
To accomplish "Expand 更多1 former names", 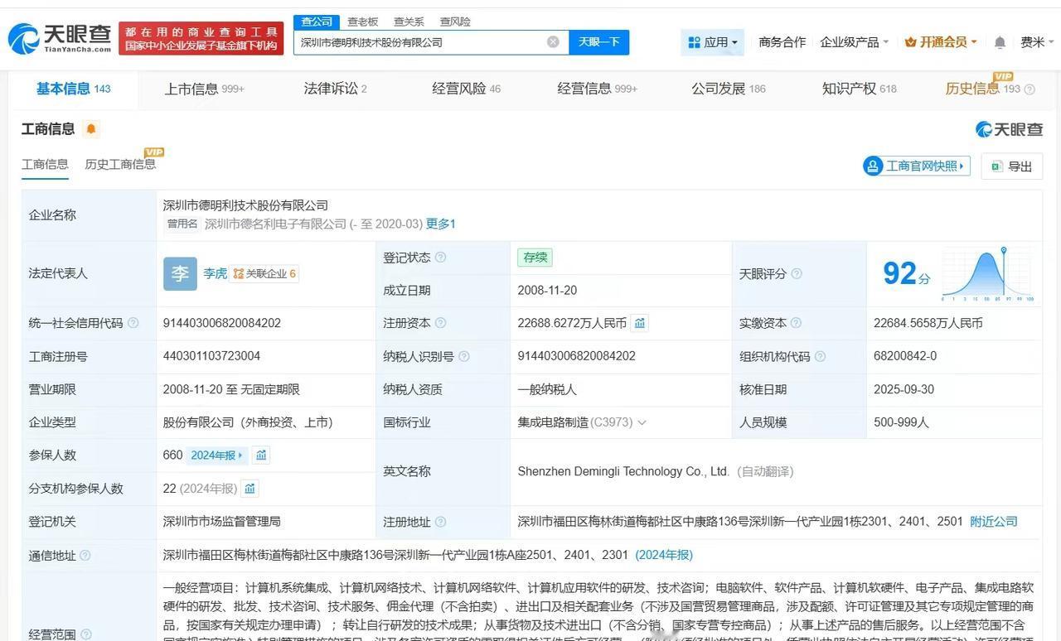I will [441, 224].
